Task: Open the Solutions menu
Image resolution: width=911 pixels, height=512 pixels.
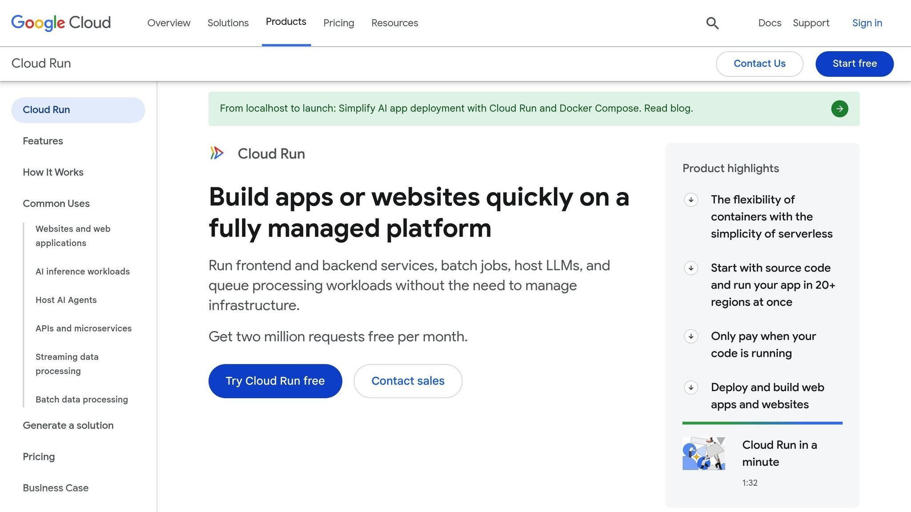Action: click(228, 23)
